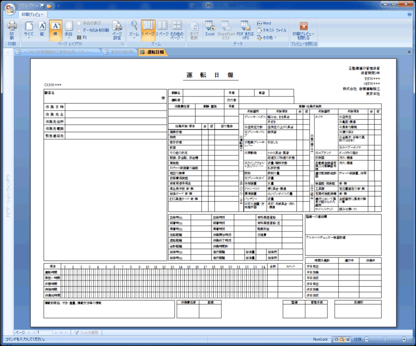Screen dimensions: 416x346
Task: Select 横 landscape orientation
Action: pos(56,29)
